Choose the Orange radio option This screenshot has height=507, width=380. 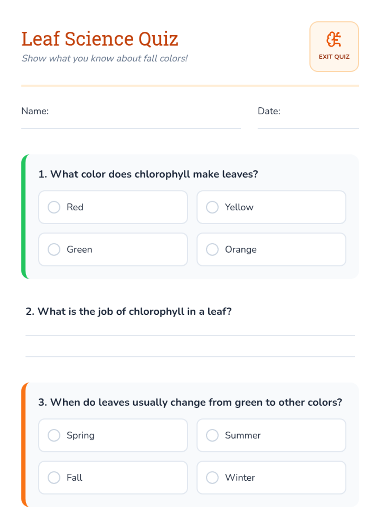click(x=212, y=249)
